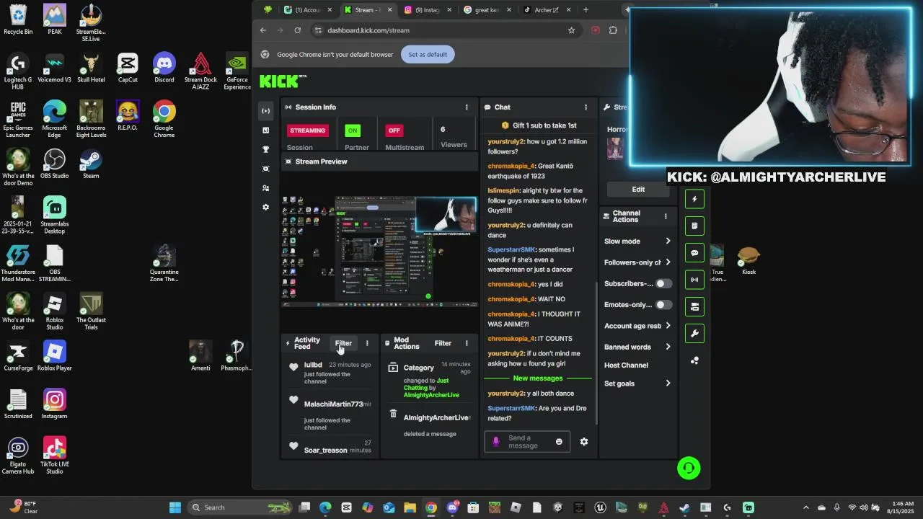Click the chat bubble widget icon
923x519 pixels.
point(694,253)
